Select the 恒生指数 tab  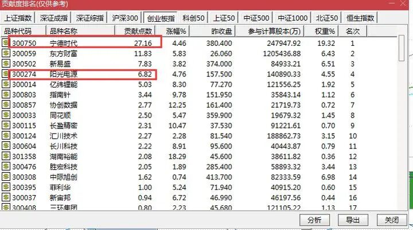tap(360, 18)
